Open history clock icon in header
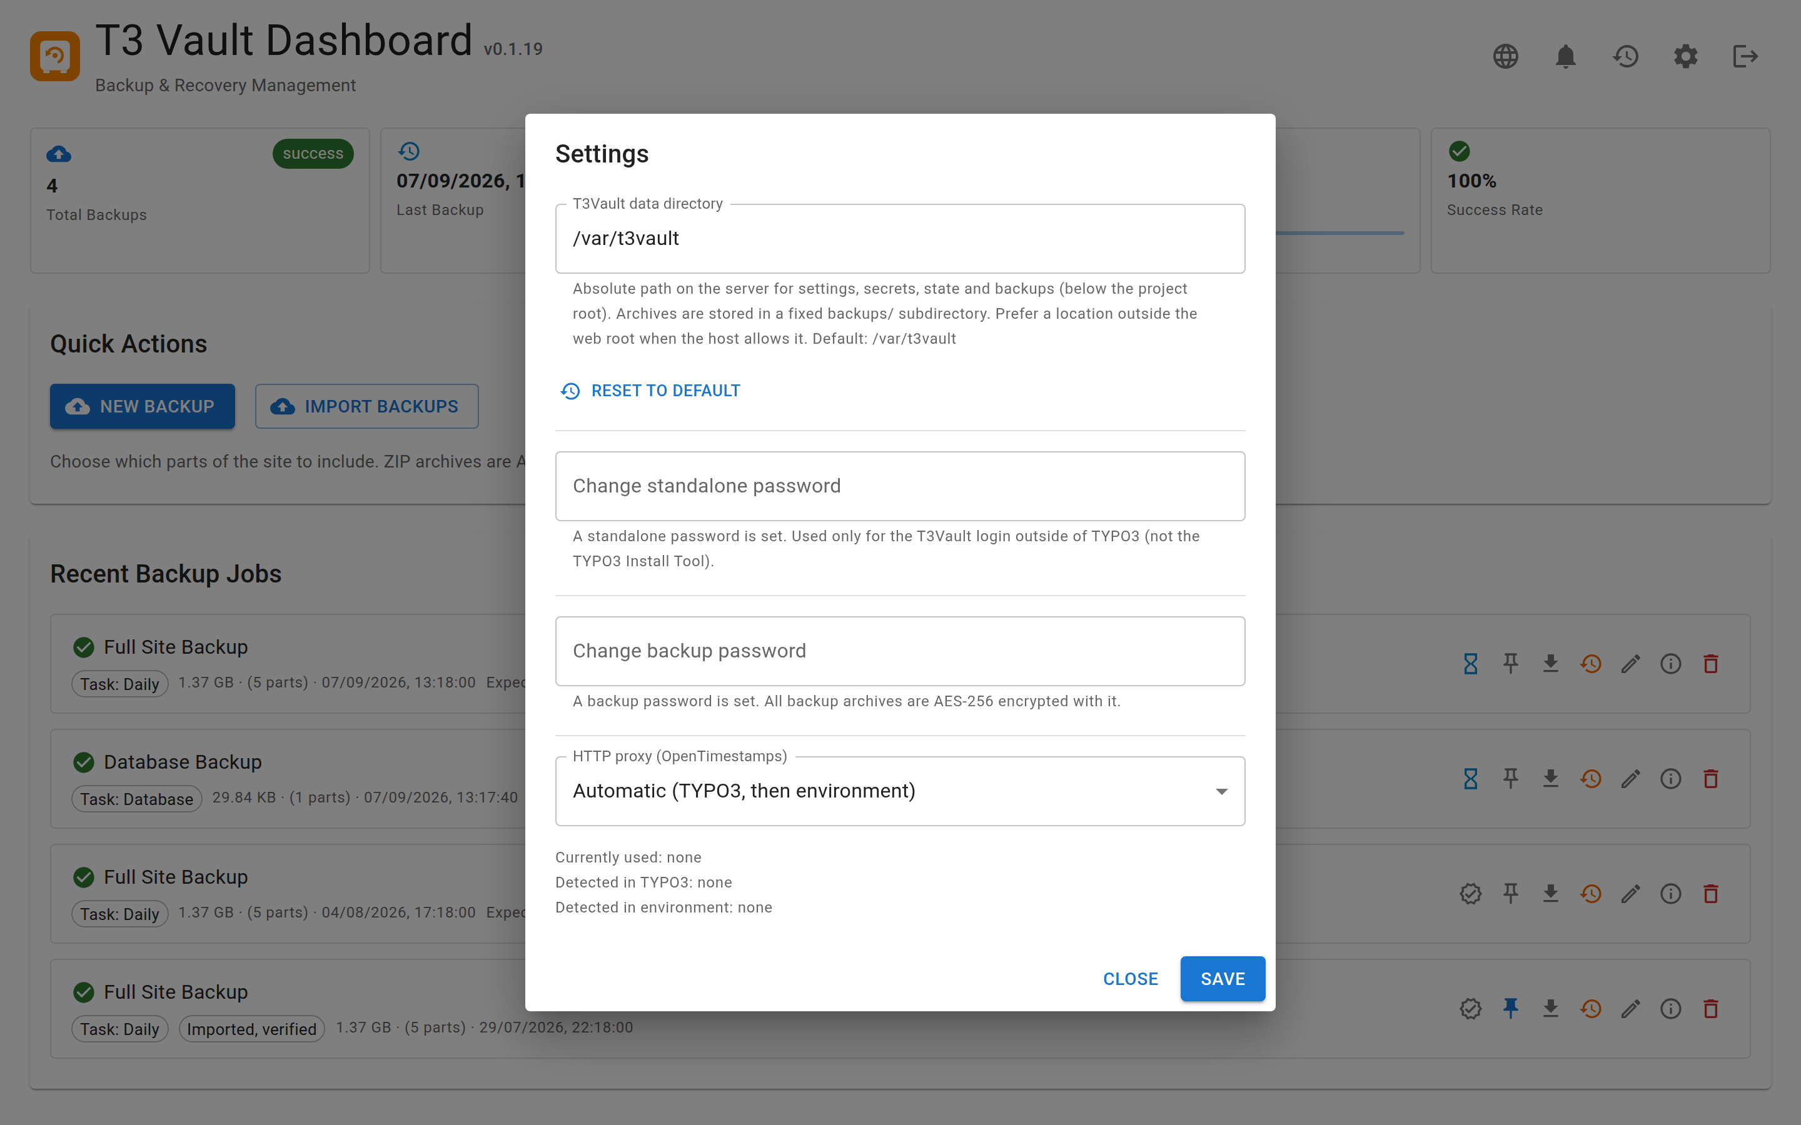 point(1625,56)
